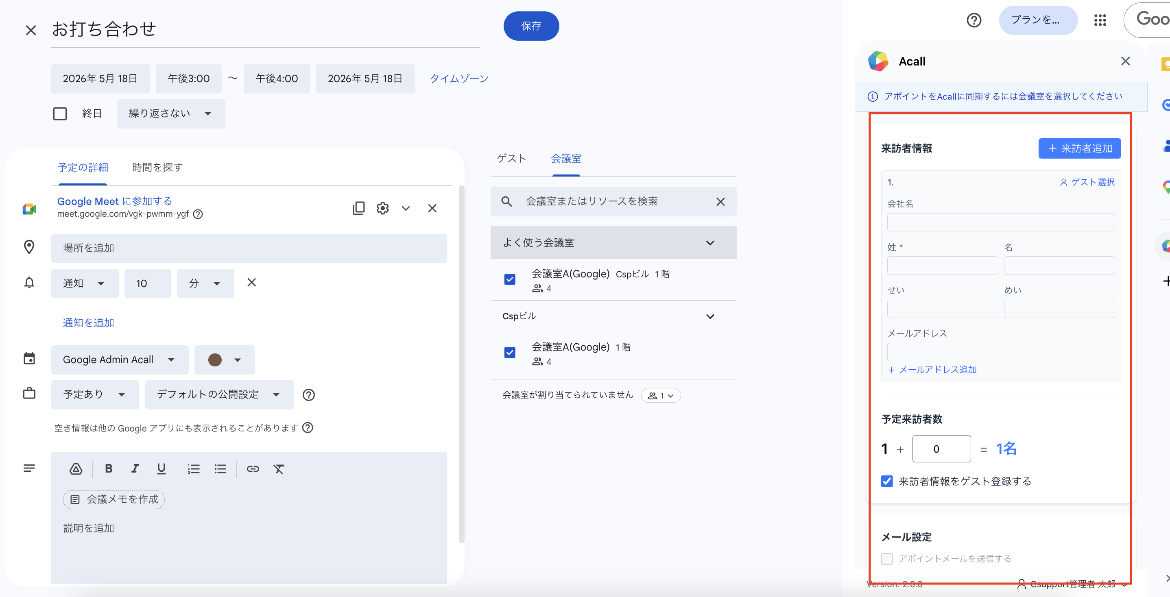The image size is (1170, 597).
Task: Toggle bold formatting in description
Action: pos(109,468)
